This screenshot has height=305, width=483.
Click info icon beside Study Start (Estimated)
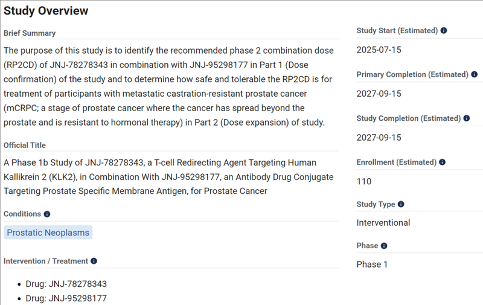[444, 30]
